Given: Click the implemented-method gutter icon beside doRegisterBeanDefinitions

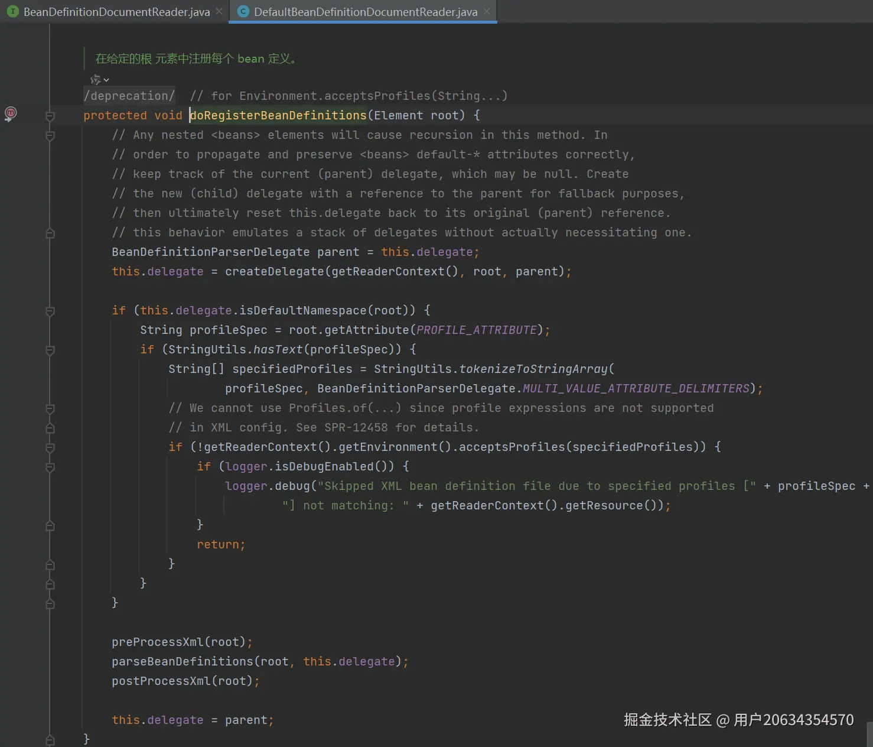Looking at the screenshot, I should coord(11,113).
